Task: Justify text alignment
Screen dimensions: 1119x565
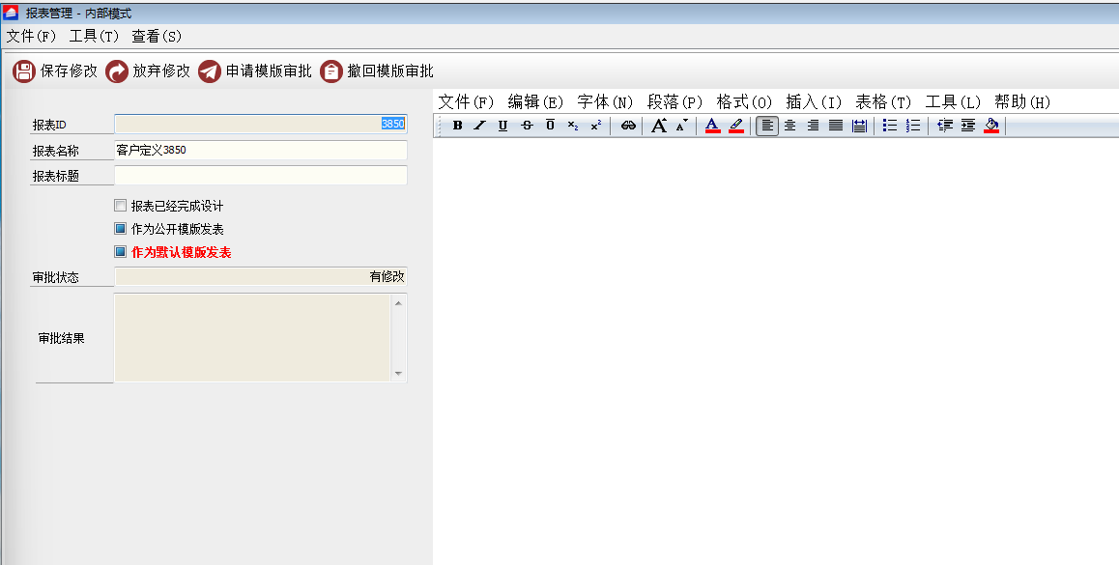Action: [x=836, y=126]
